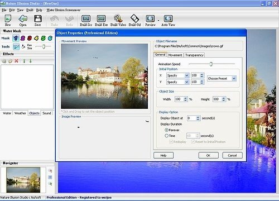Click the New project toolbar icon
Viewport: 279px width, 201px height.
coord(8,18)
